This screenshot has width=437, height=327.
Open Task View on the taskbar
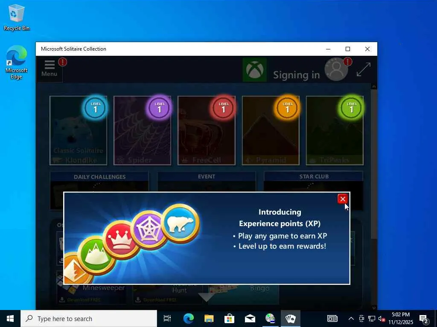(167, 318)
